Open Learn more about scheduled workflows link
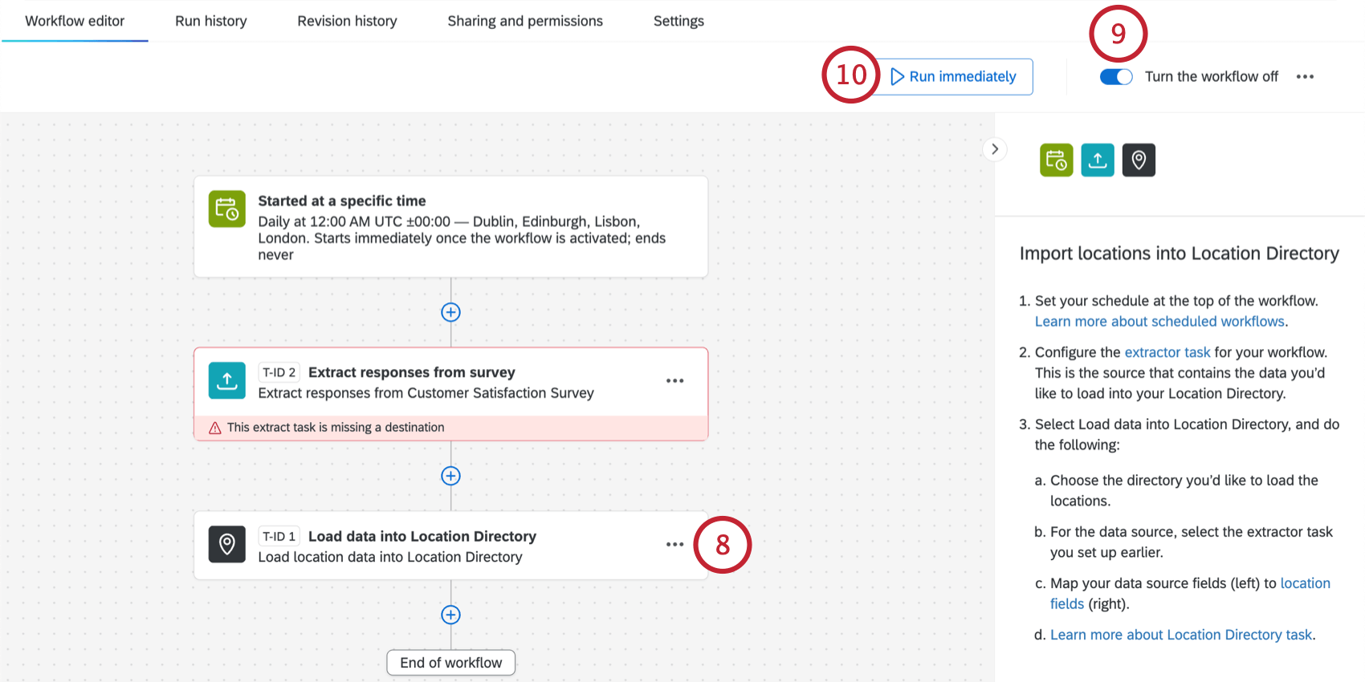 point(1159,322)
